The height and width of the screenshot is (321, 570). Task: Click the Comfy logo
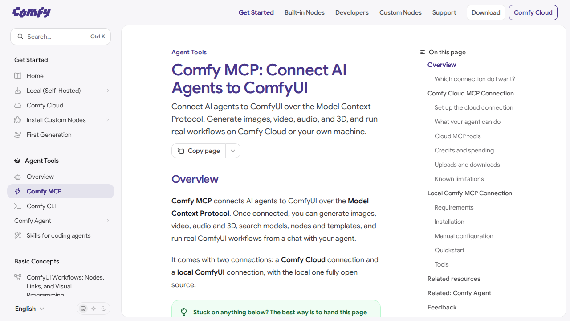tap(32, 12)
